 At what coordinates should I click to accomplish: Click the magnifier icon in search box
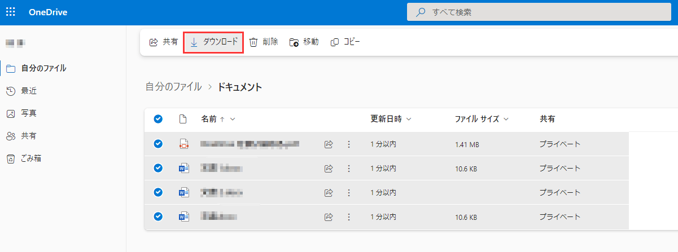[420, 12]
